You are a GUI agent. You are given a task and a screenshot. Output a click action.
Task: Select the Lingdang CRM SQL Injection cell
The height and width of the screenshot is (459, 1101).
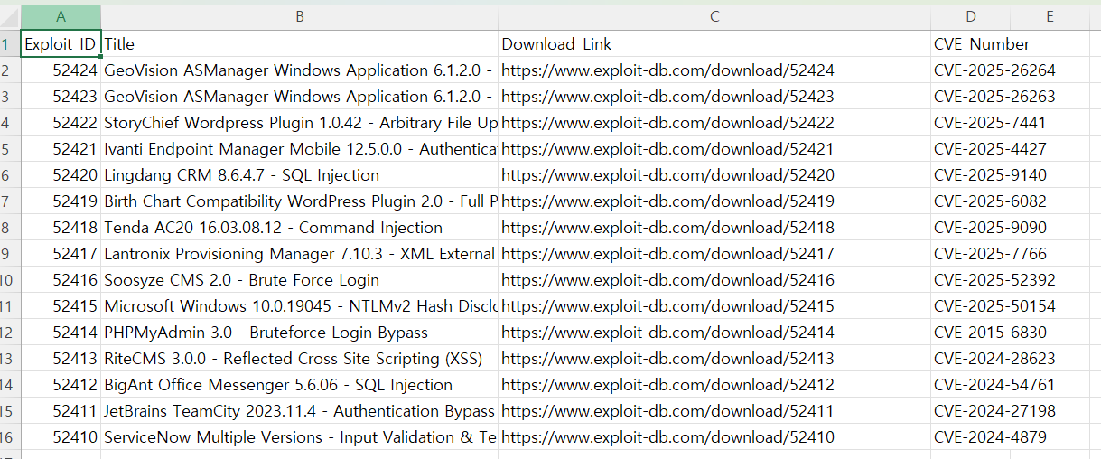tap(242, 175)
